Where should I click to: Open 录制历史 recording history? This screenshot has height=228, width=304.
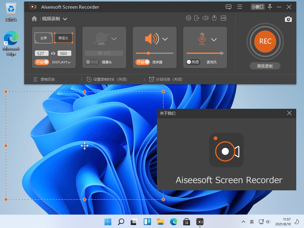tap(44, 79)
